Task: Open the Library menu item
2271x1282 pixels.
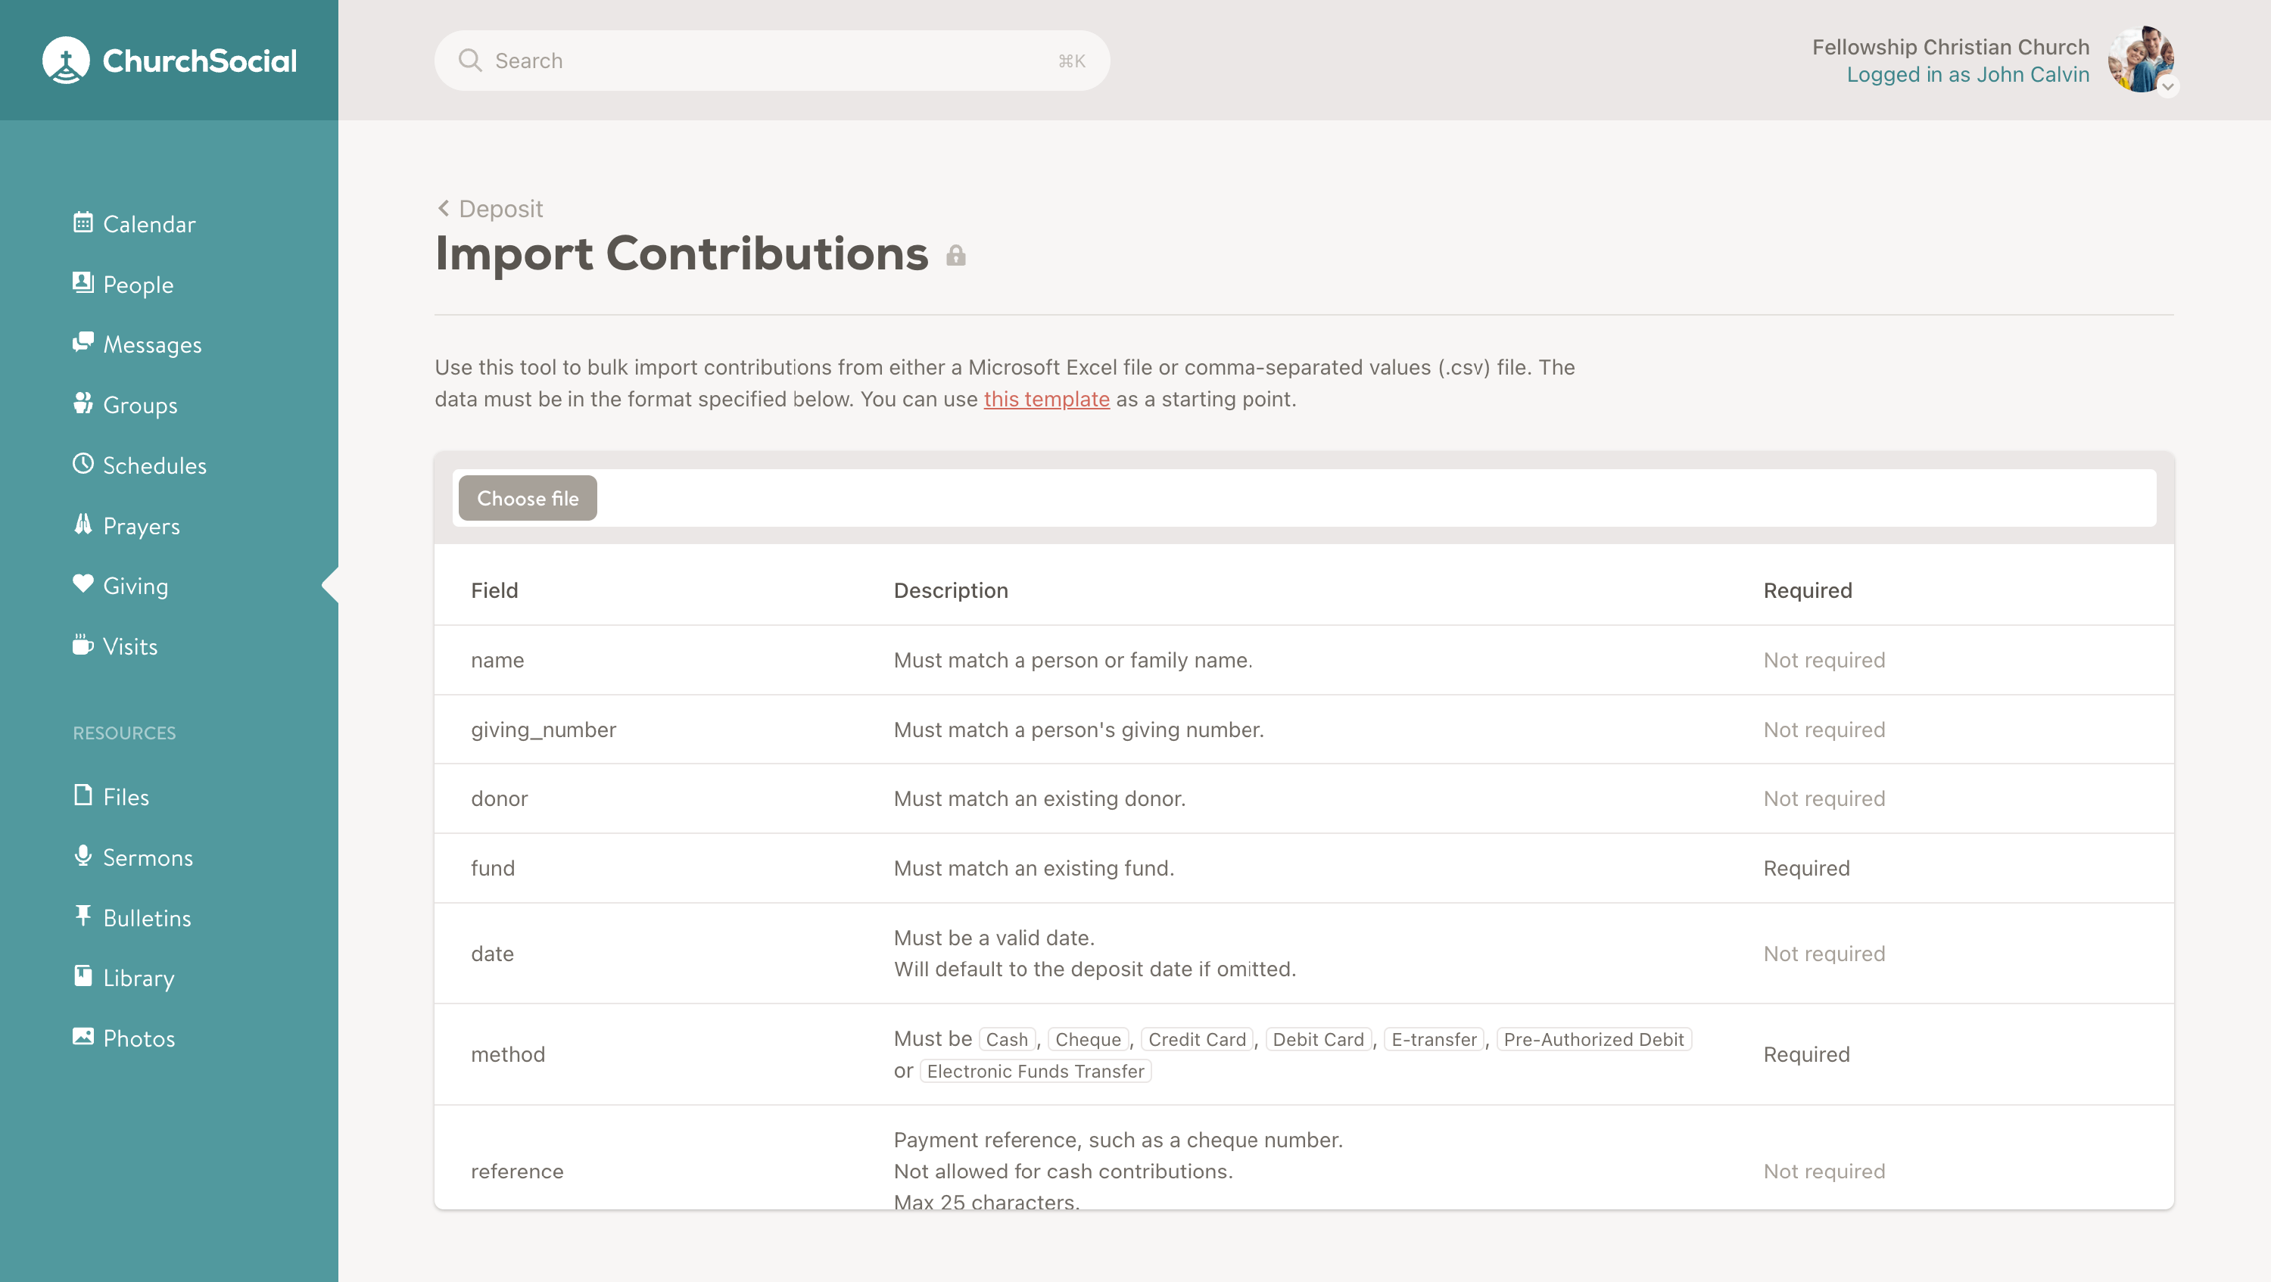Action: click(138, 977)
